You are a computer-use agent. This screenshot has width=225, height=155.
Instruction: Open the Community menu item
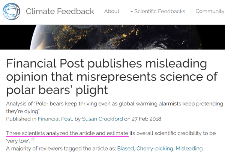(210, 11)
